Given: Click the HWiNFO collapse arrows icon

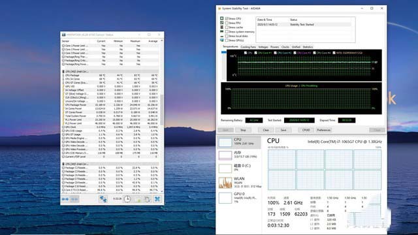Looking at the screenshot, I should [74, 199].
